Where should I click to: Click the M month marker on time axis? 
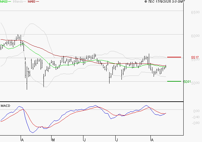coord(53,139)
